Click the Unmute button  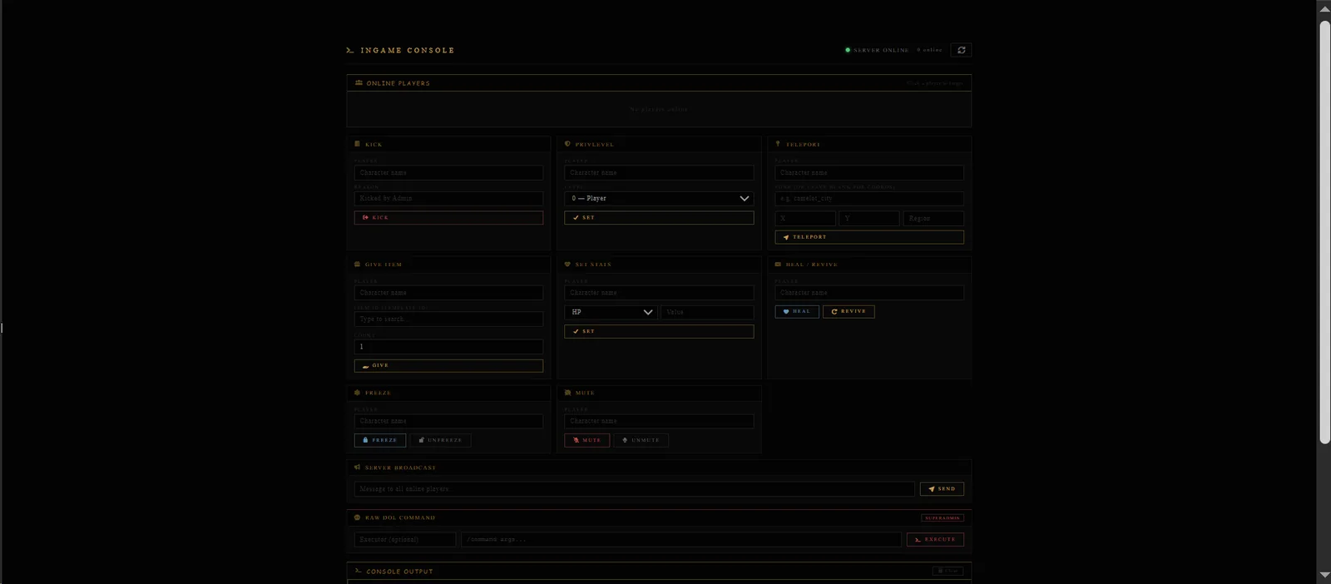[641, 440]
